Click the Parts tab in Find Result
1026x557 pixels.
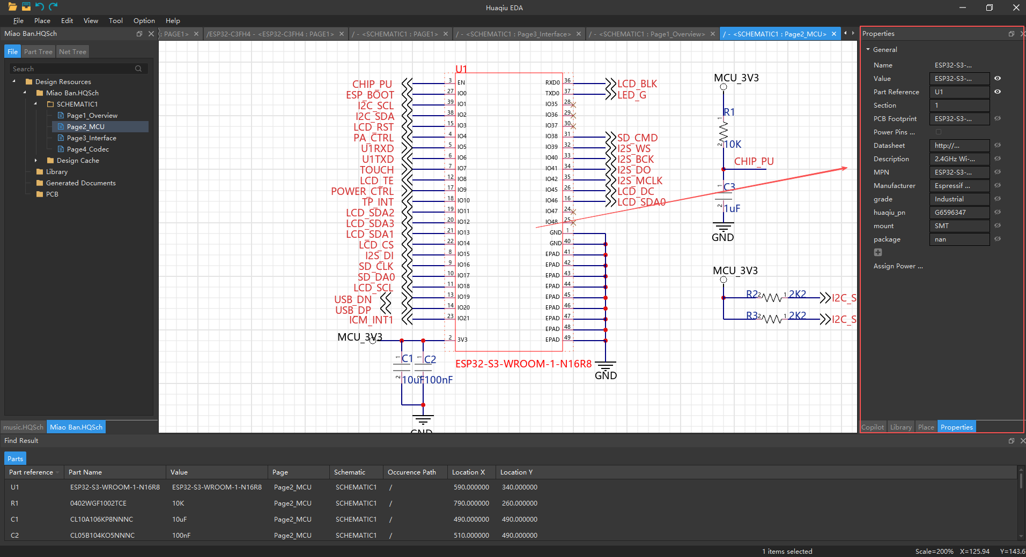tap(16, 458)
